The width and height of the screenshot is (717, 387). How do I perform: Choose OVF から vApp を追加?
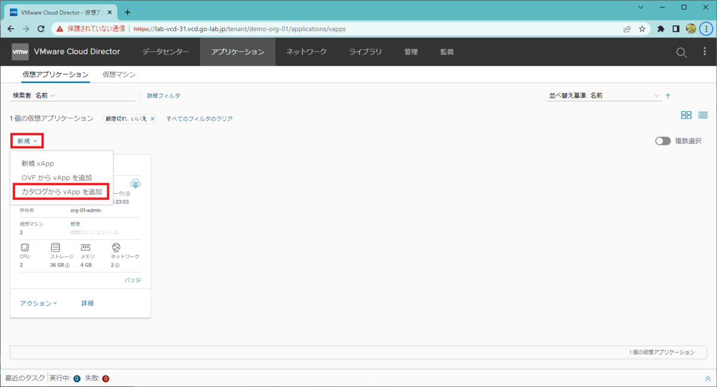[x=57, y=178]
